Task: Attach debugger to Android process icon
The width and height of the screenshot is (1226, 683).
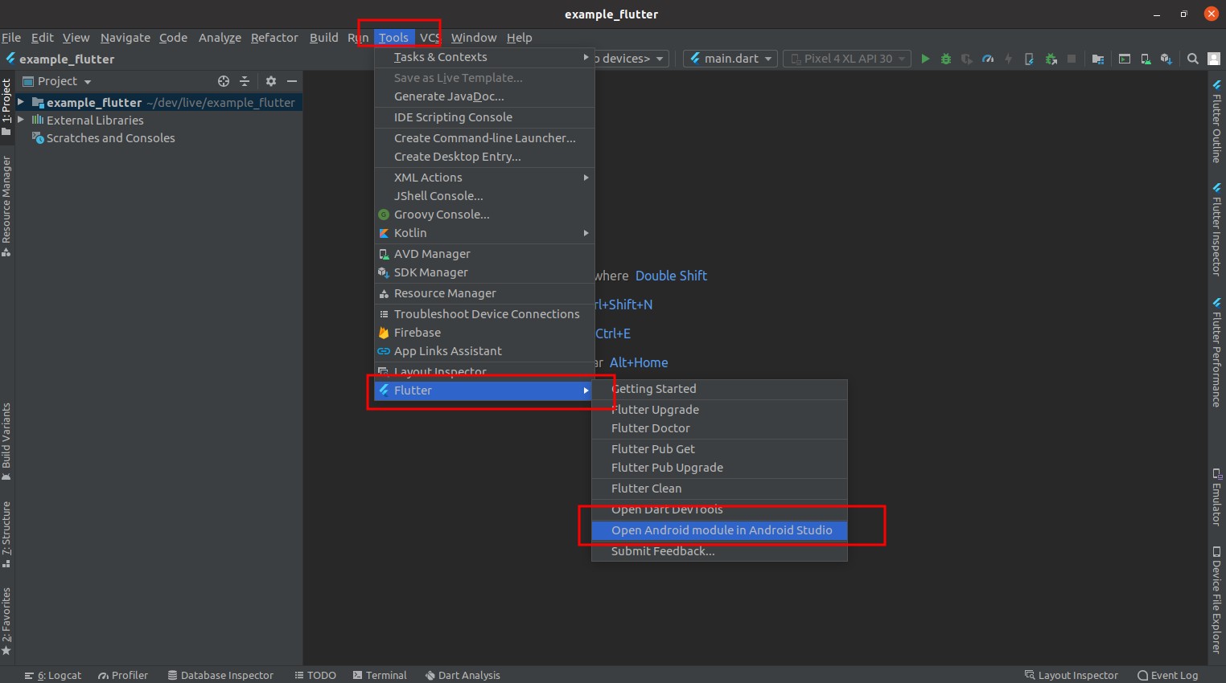Action: tap(1051, 59)
